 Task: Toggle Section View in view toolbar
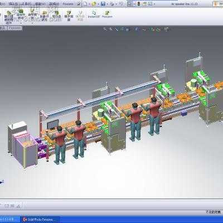click(x=122, y=29)
